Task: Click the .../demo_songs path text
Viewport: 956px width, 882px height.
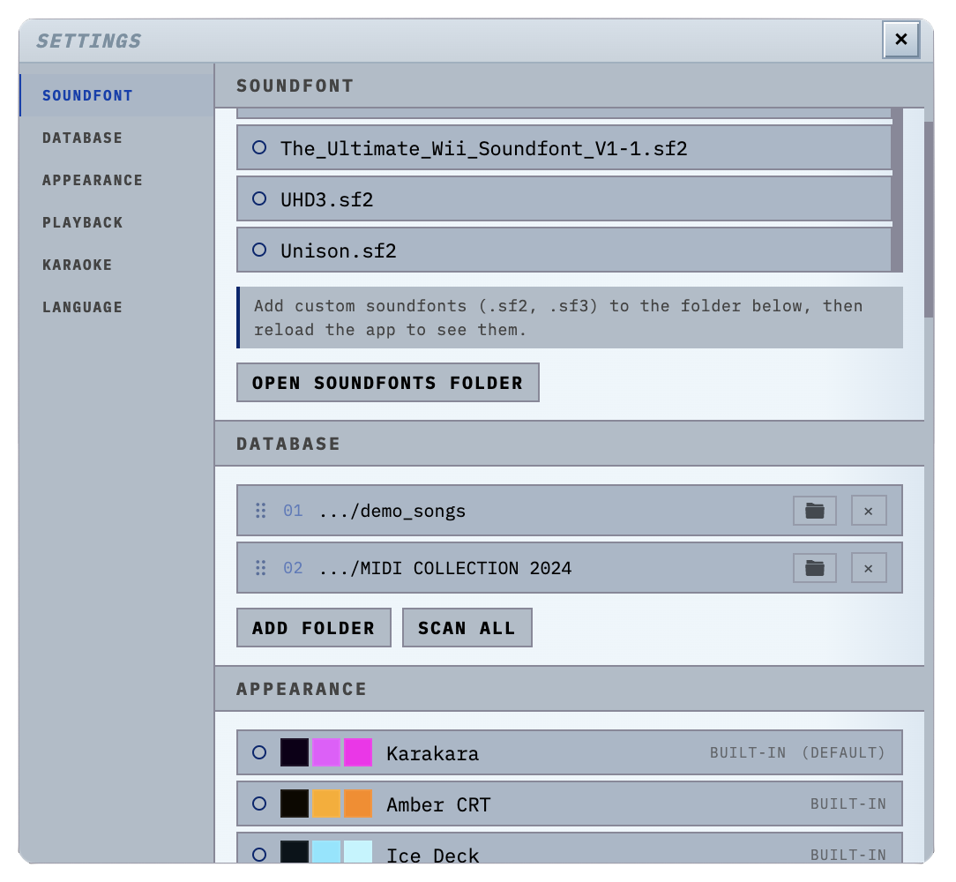Action: point(392,511)
